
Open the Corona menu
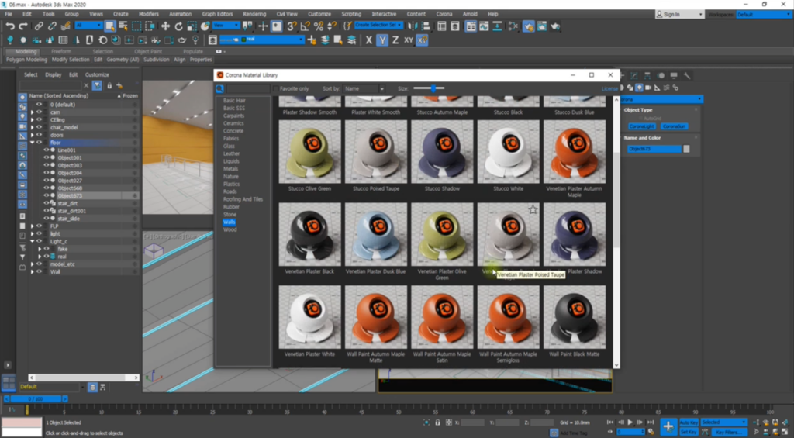click(444, 14)
